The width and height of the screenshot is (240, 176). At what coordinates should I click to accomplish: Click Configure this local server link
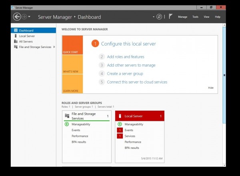pyautogui.click(x=128, y=44)
